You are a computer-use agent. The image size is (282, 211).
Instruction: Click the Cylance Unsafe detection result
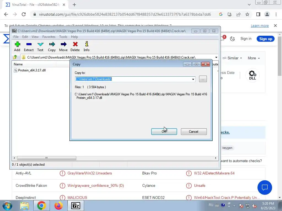199,185
